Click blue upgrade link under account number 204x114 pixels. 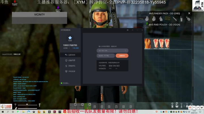[75, 48]
